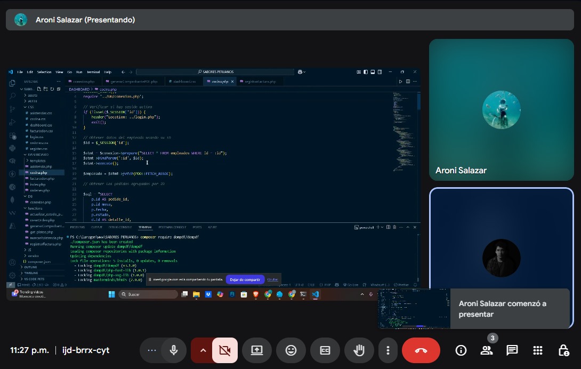This screenshot has height=369, width=581.
Task: Click the present screen icon
Action: pos(256,350)
